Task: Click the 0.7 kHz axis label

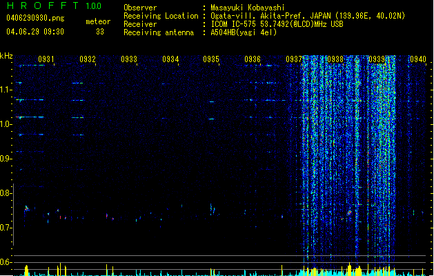Action: pos(6,228)
